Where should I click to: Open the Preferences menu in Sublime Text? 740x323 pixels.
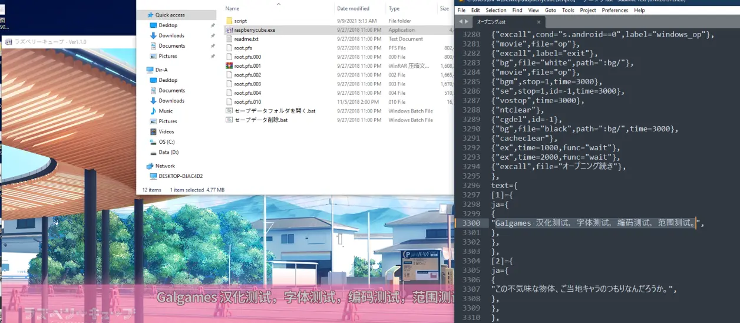pos(615,10)
